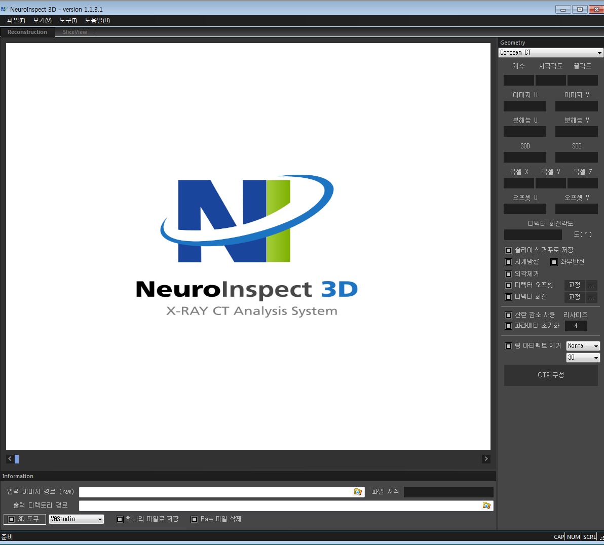This screenshot has width=604, height=545.
Task: Toggle the 좌우반전 checkbox
Action: click(x=554, y=262)
